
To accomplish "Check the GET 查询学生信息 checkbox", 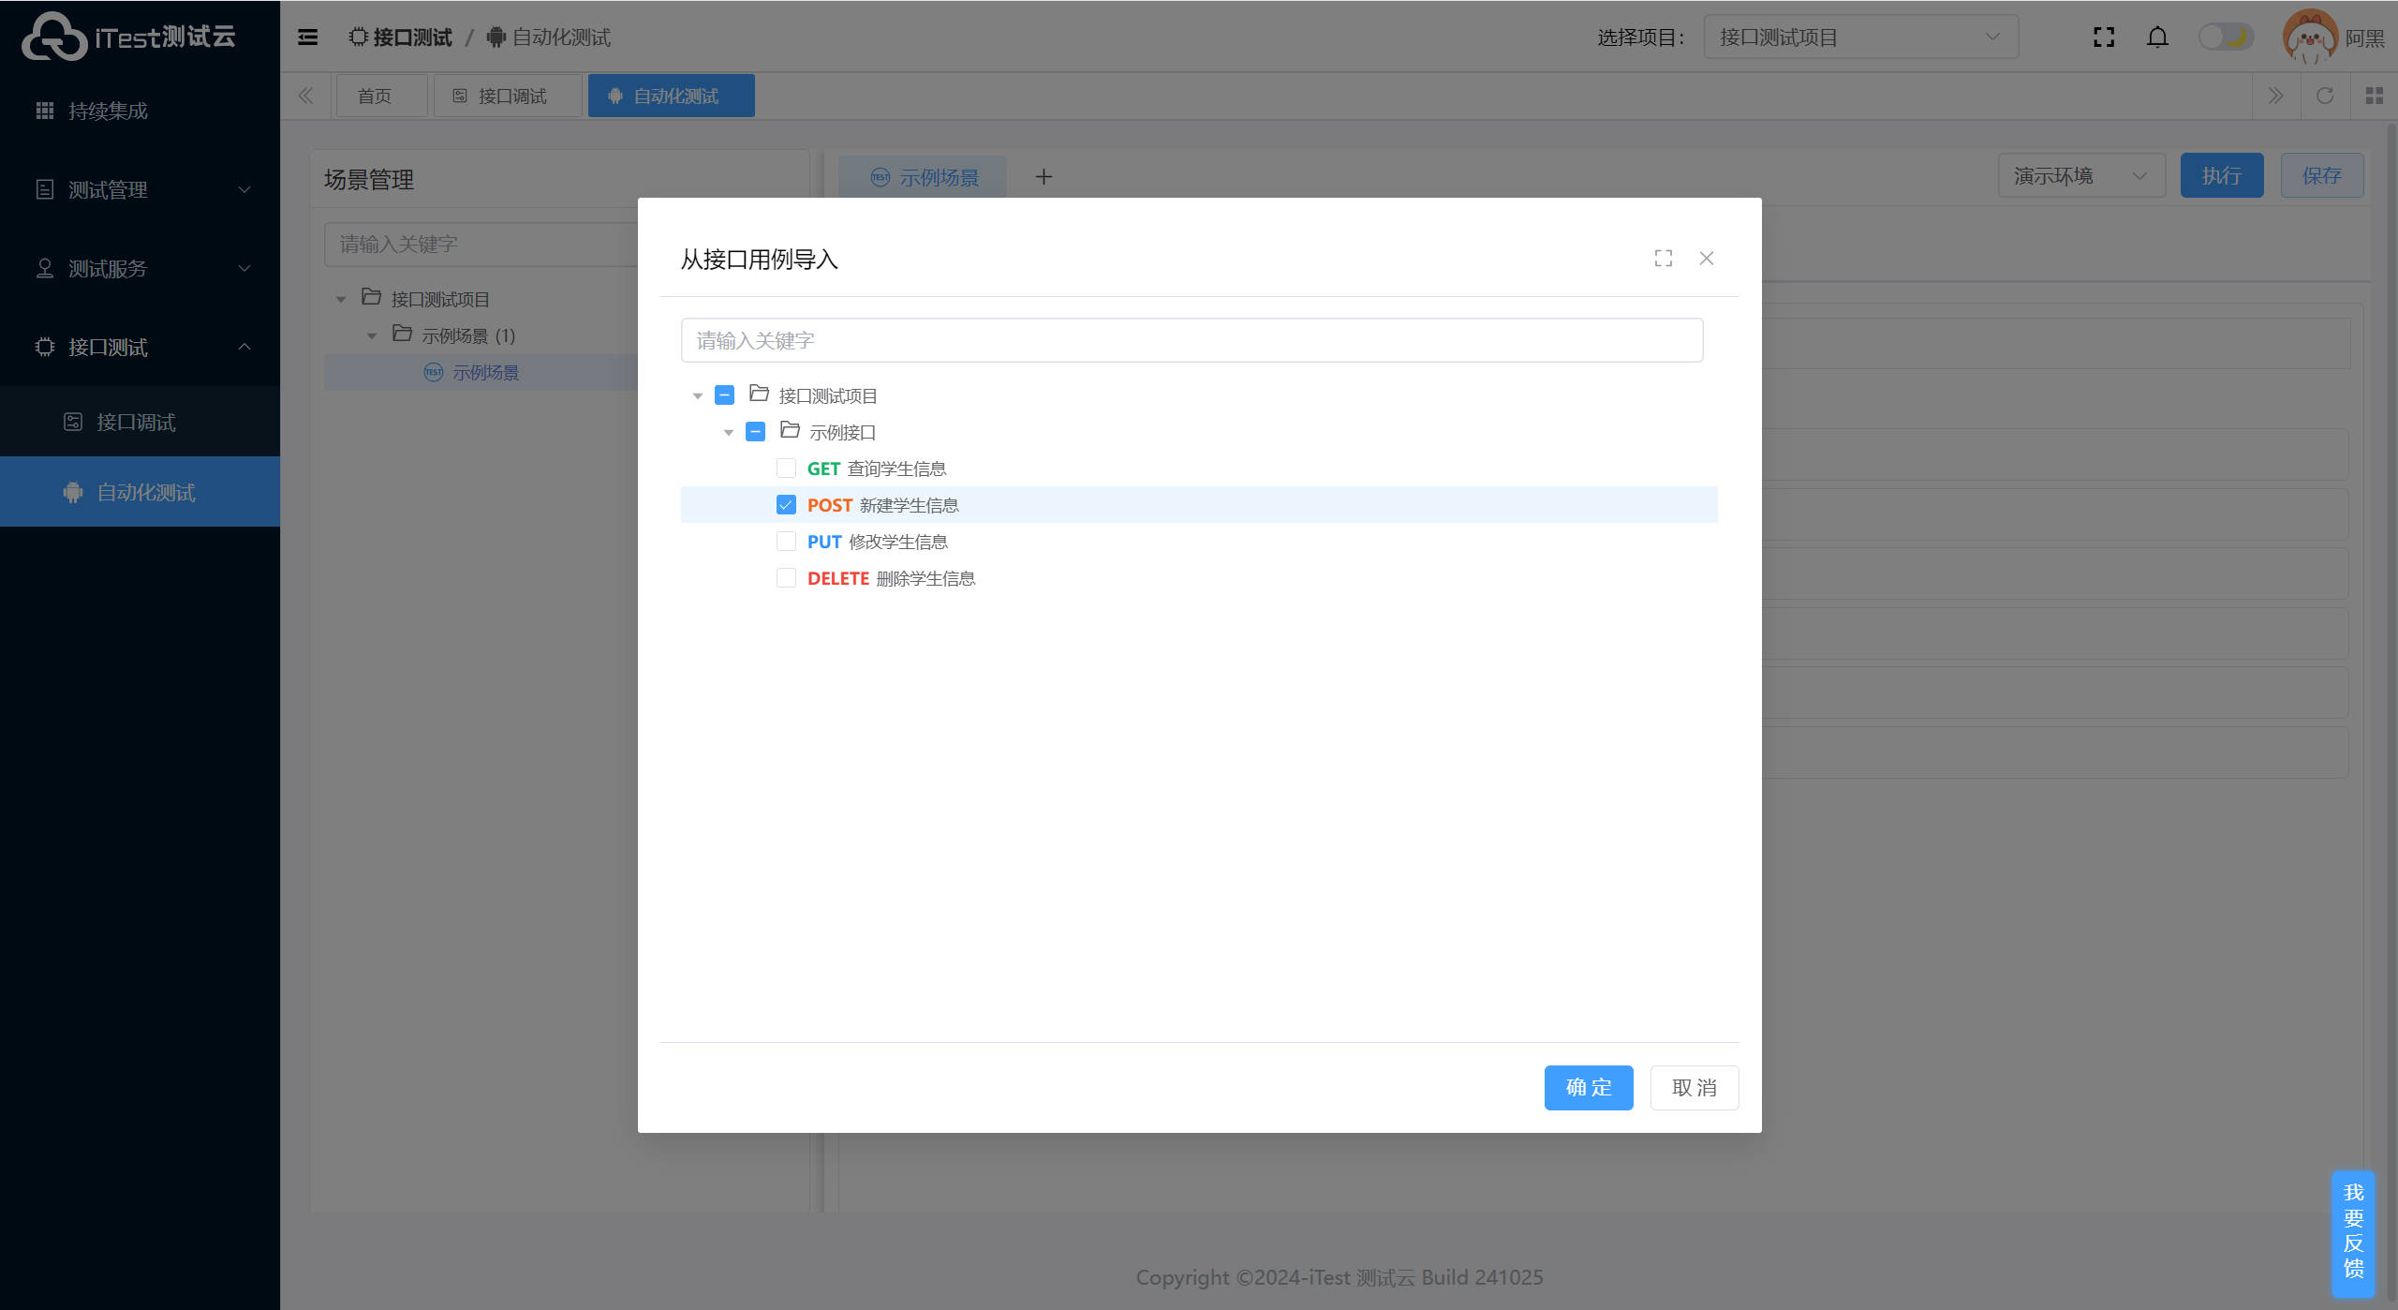I will coord(786,469).
